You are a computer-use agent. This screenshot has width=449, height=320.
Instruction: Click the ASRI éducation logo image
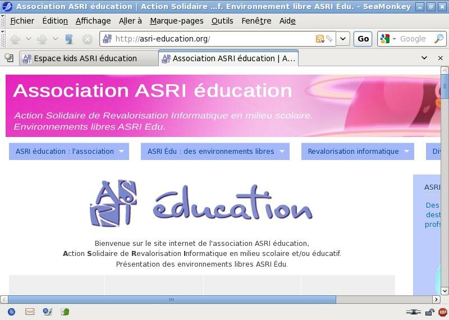201,203
